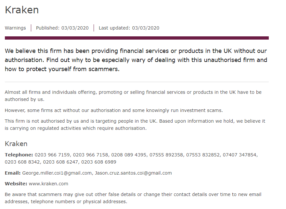
Task: Click phone number 0203 608 6989
Action: coord(99,162)
